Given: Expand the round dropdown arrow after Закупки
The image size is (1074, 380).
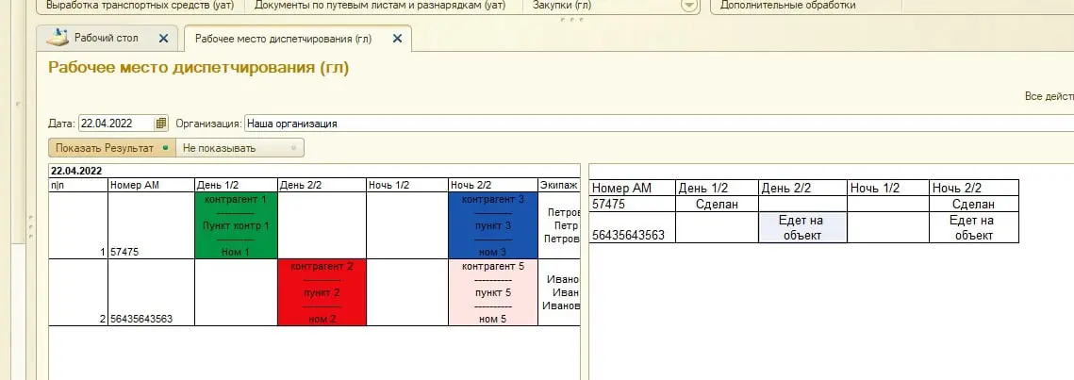Looking at the screenshot, I should pyautogui.click(x=689, y=5).
